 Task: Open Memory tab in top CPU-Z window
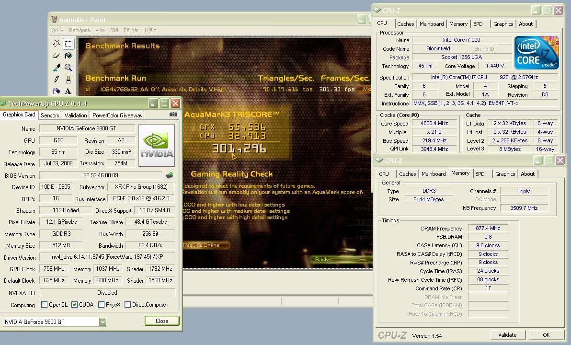point(458,23)
